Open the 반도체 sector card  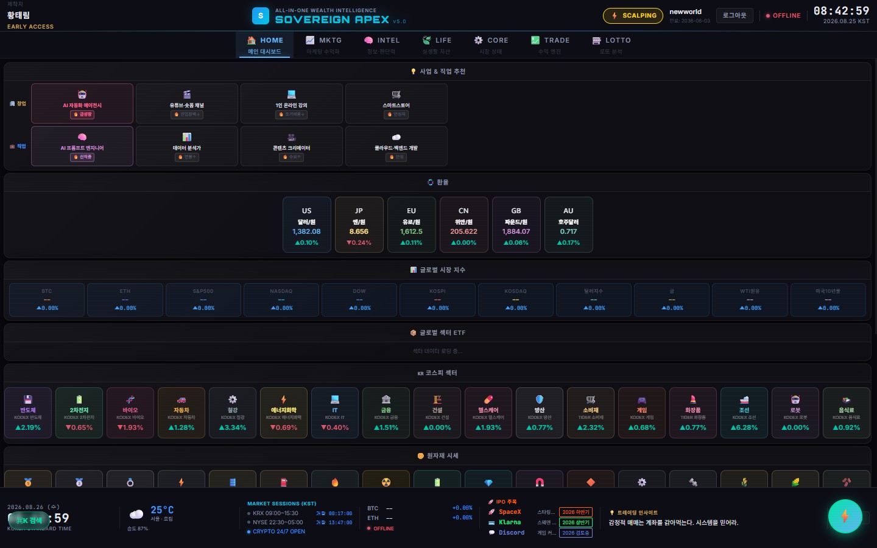pos(28,413)
